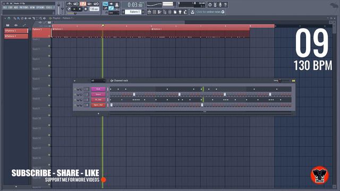Open the channel rack toolbar icon

pos(155,12)
